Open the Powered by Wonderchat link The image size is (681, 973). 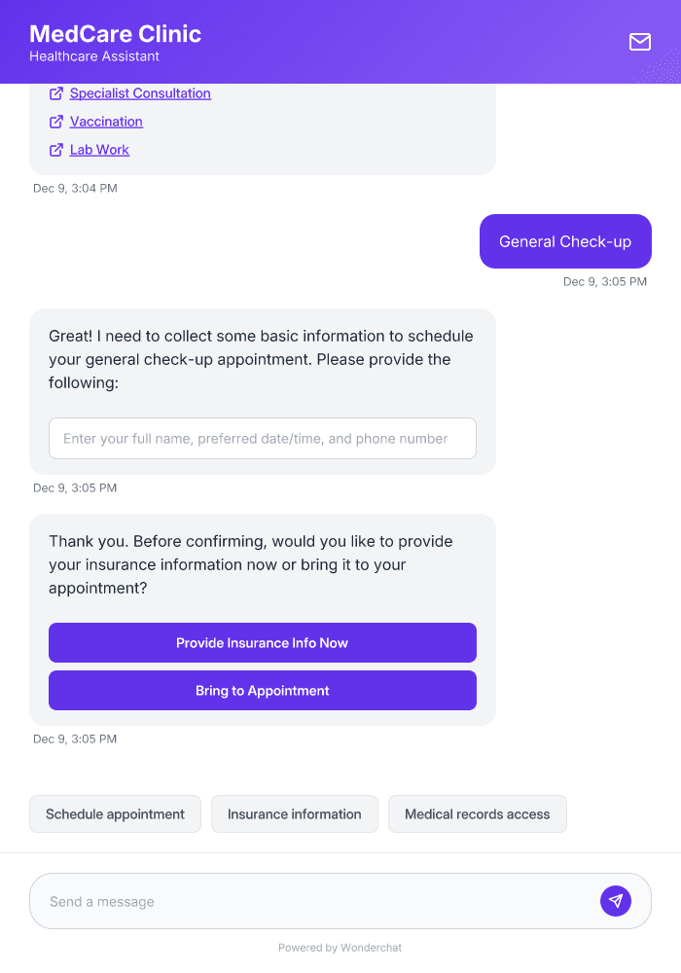(x=340, y=947)
